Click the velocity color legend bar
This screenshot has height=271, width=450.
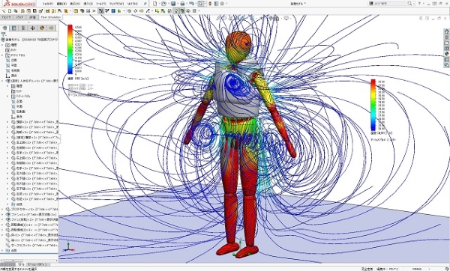(70, 49)
